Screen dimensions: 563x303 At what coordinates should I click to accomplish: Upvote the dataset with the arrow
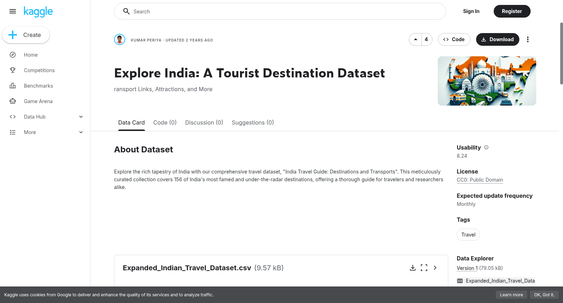[x=416, y=39]
